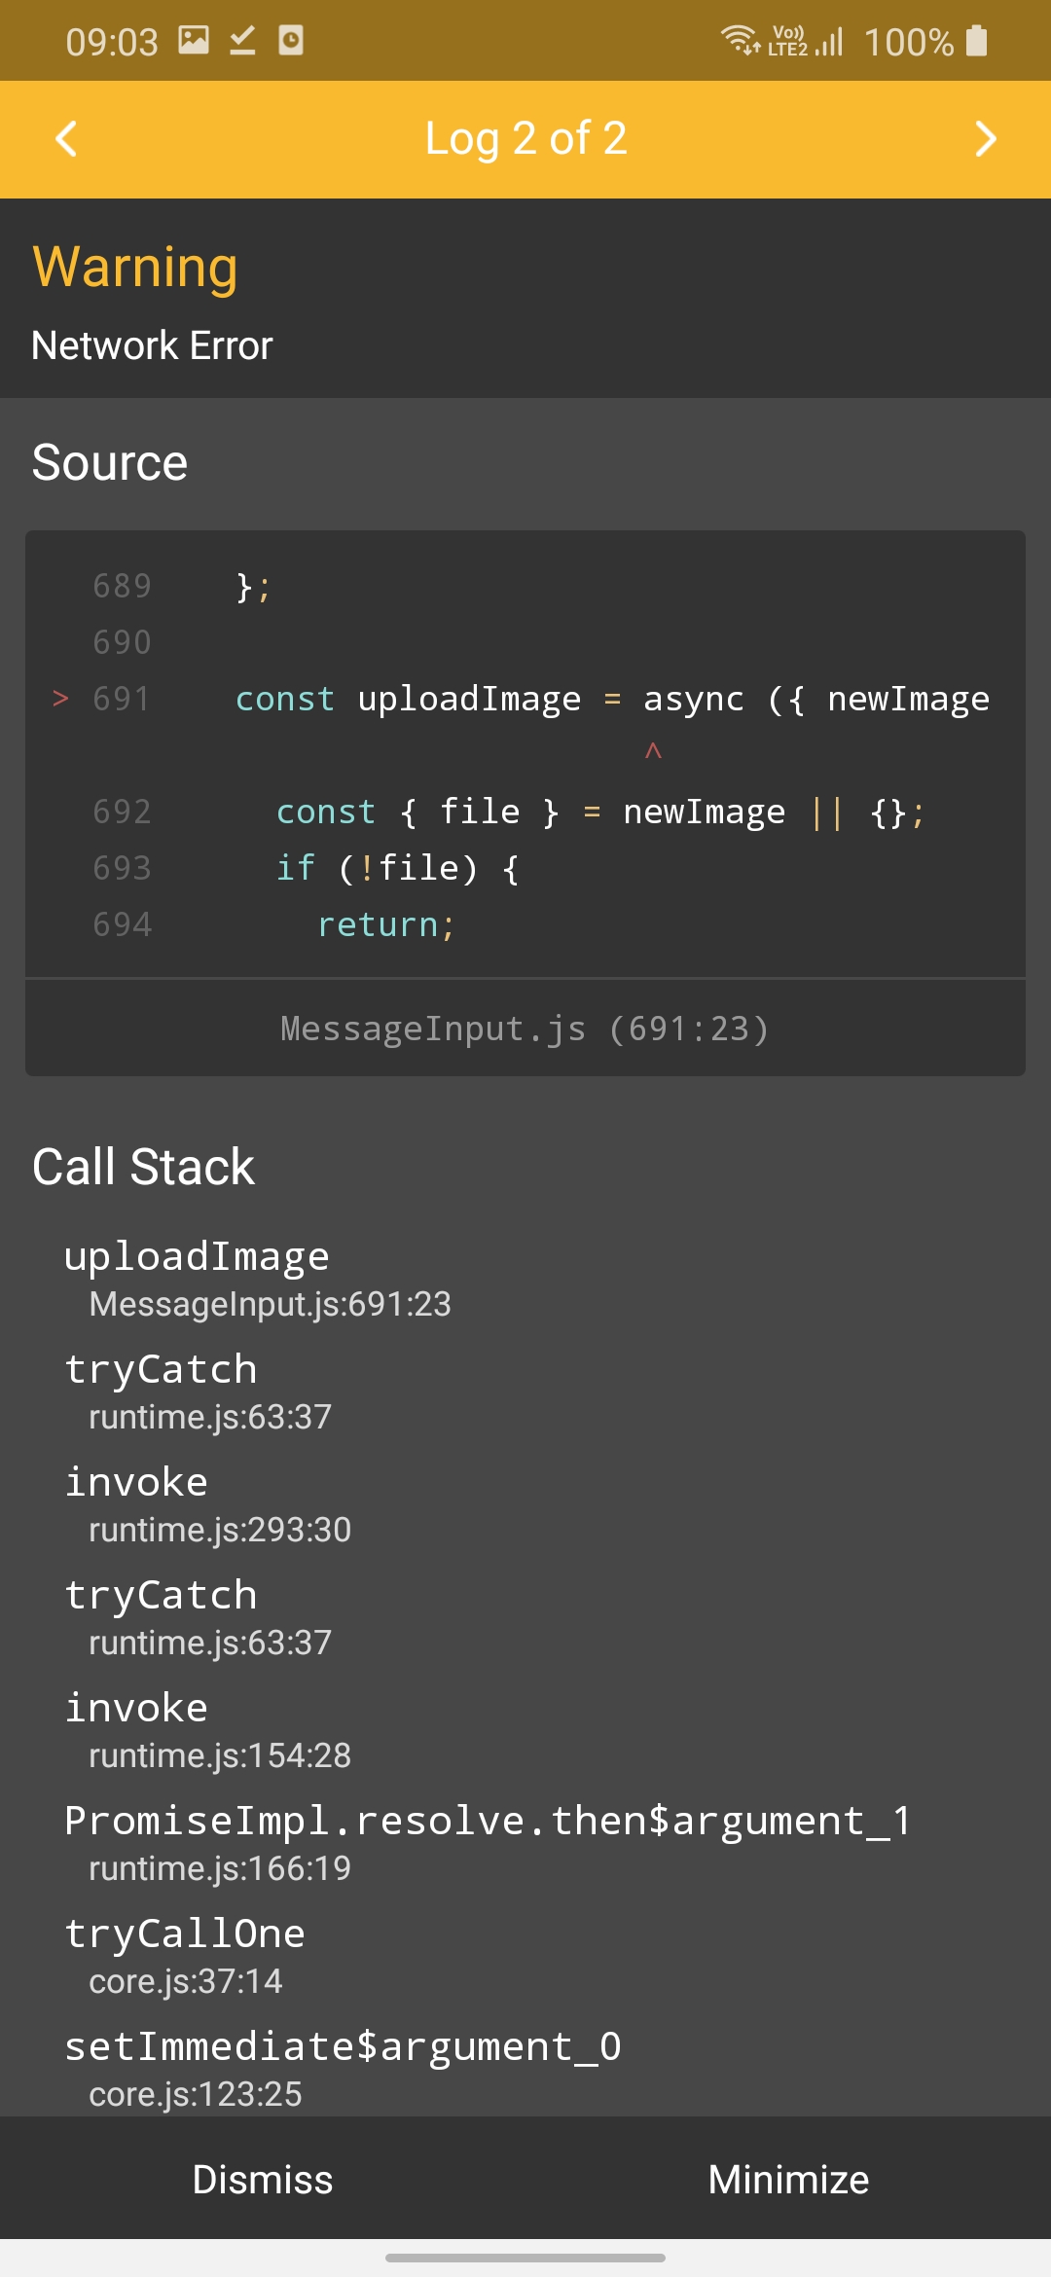Image resolution: width=1051 pixels, height=2277 pixels.
Task: Tap the 'Call Stack' section heading
Action: 143,1167
